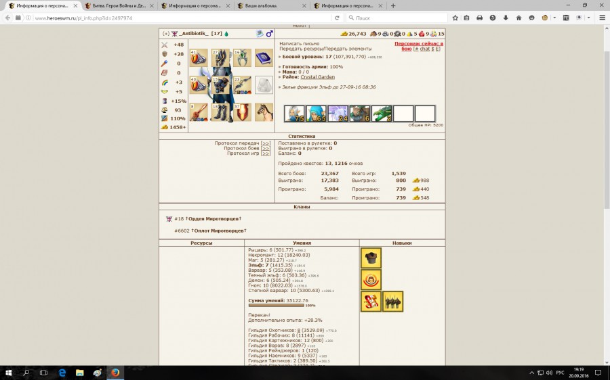610x380 pixels.
Task: Open the helmet equipment slot
Action: 219,57
